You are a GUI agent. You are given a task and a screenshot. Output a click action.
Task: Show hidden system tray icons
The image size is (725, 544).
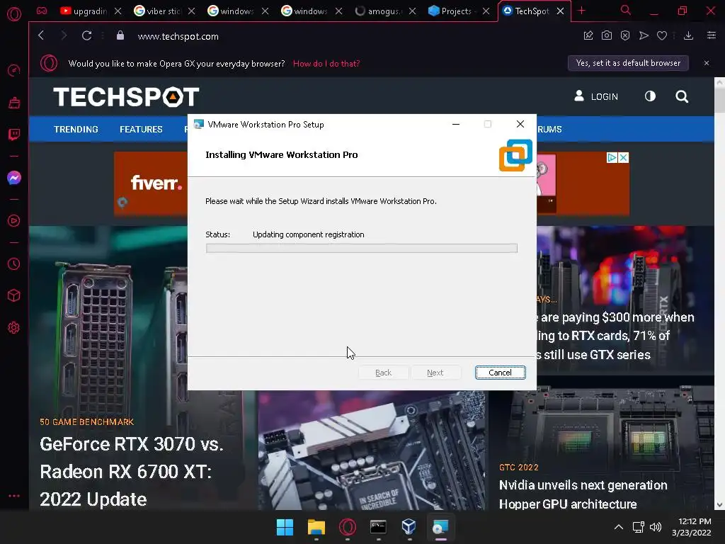[x=619, y=527]
